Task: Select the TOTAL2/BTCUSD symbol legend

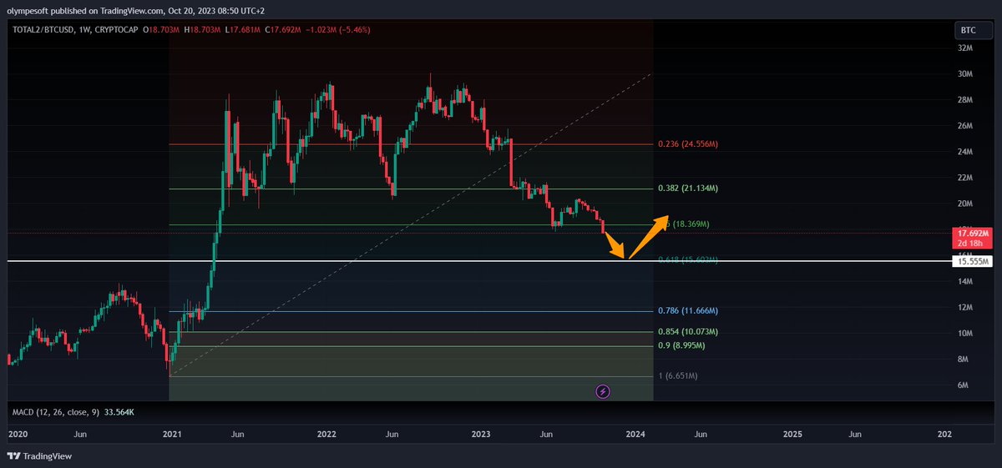Action: tap(44, 30)
